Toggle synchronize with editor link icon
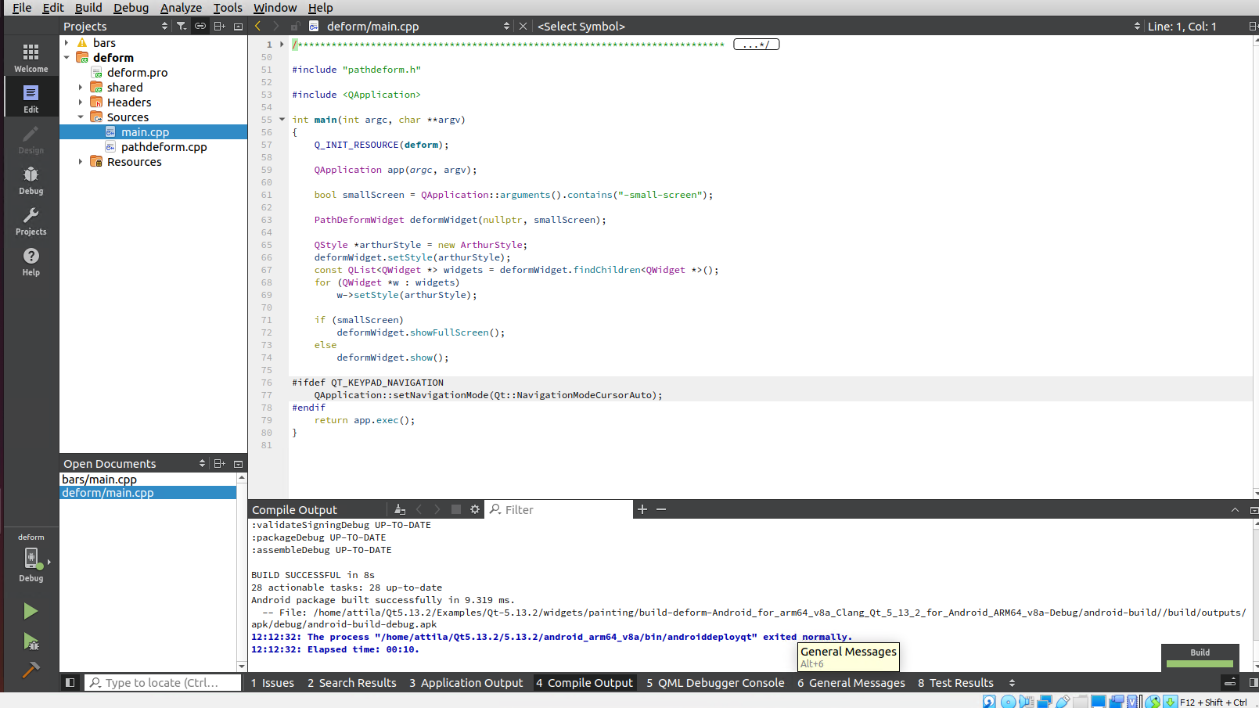The width and height of the screenshot is (1259, 708). coord(200,26)
